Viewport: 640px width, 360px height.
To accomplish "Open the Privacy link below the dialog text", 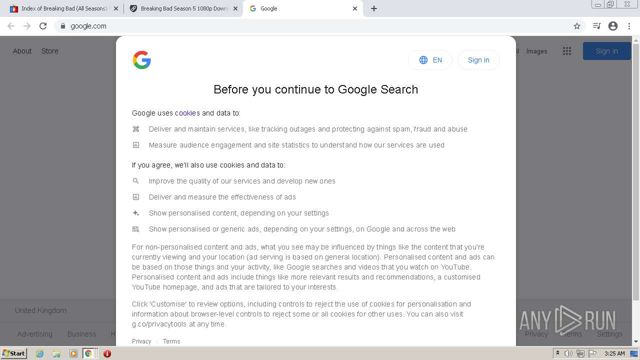I will [x=141, y=341].
